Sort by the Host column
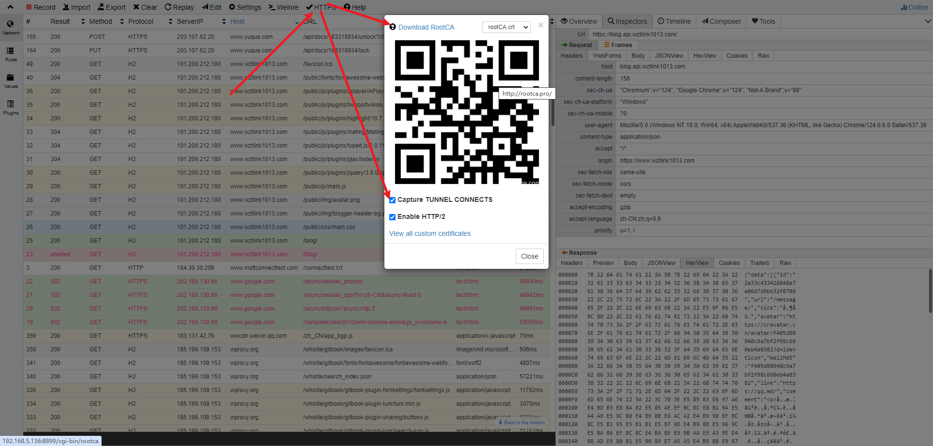Screen dimensions: 933x446 [264, 21]
